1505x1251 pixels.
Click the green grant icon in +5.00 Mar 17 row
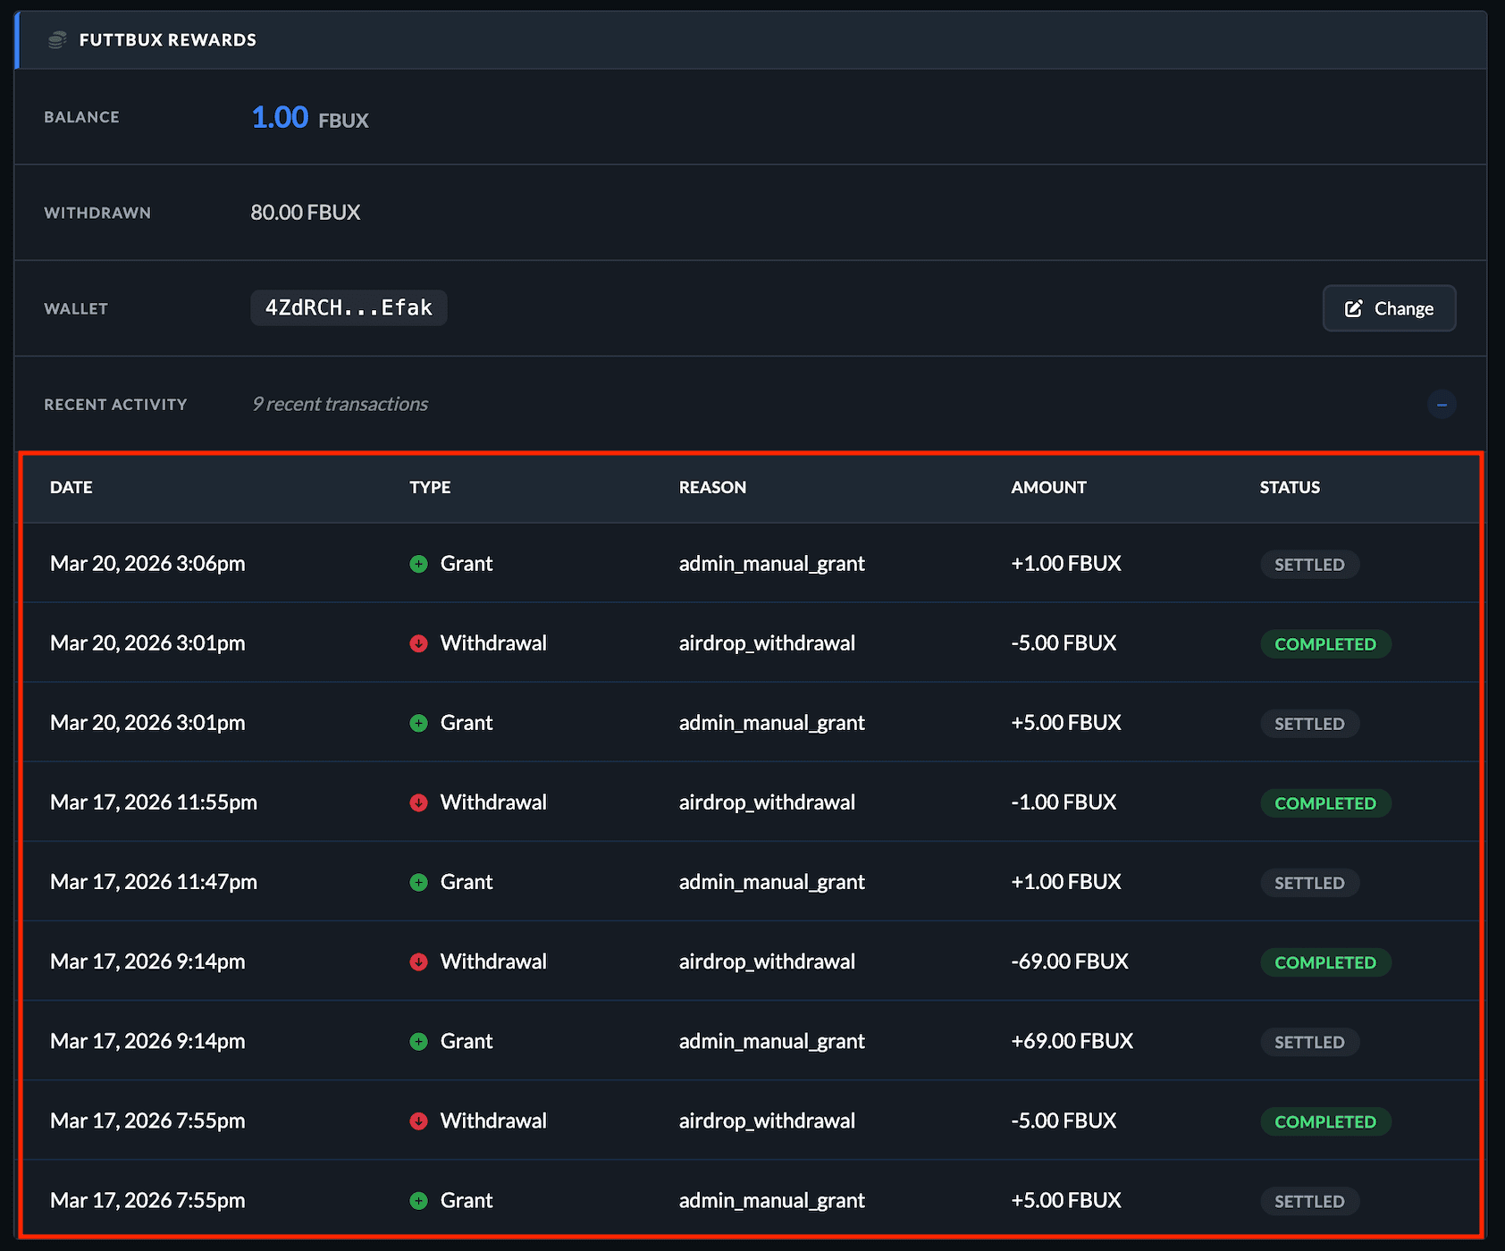(418, 1200)
